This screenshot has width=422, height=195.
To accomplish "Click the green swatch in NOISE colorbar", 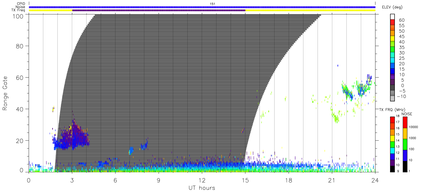I will point(405,144).
